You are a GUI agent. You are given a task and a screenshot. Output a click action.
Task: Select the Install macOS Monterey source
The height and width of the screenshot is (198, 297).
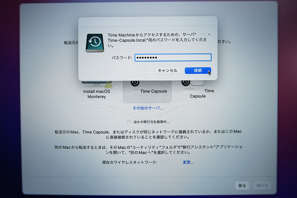pos(97,90)
